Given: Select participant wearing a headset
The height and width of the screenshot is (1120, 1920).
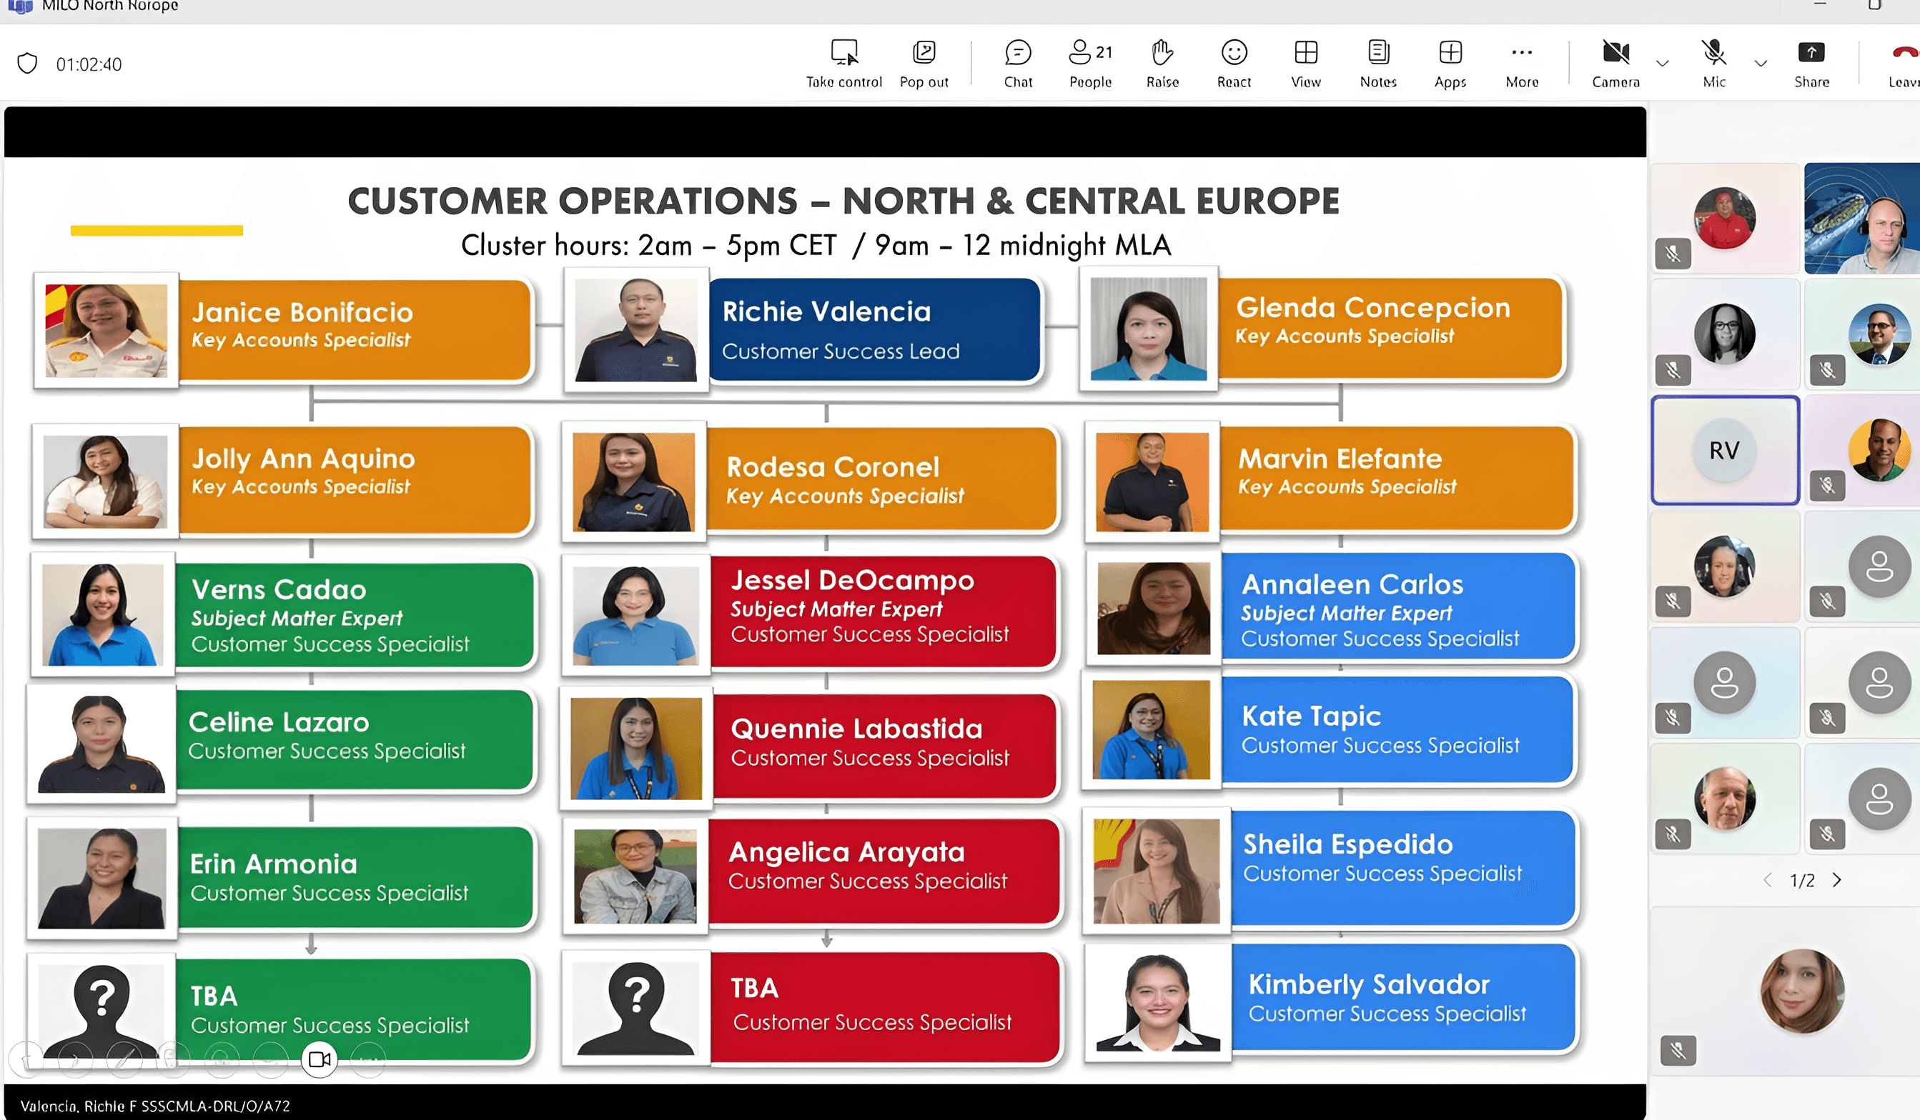Looking at the screenshot, I should (1862, 219).
